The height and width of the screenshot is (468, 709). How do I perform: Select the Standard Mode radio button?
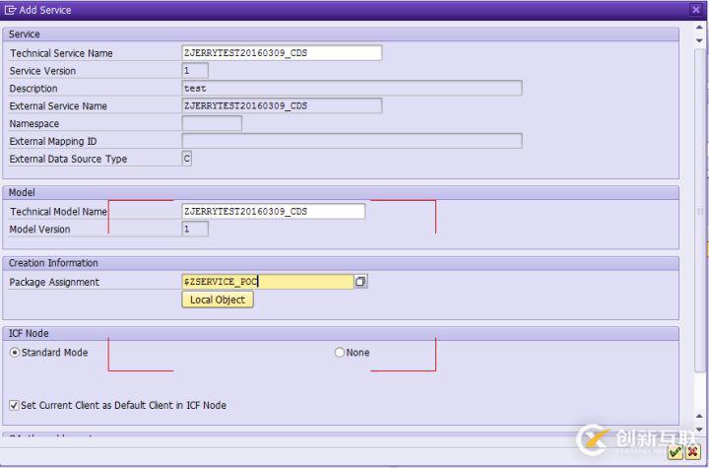point(15,353)
